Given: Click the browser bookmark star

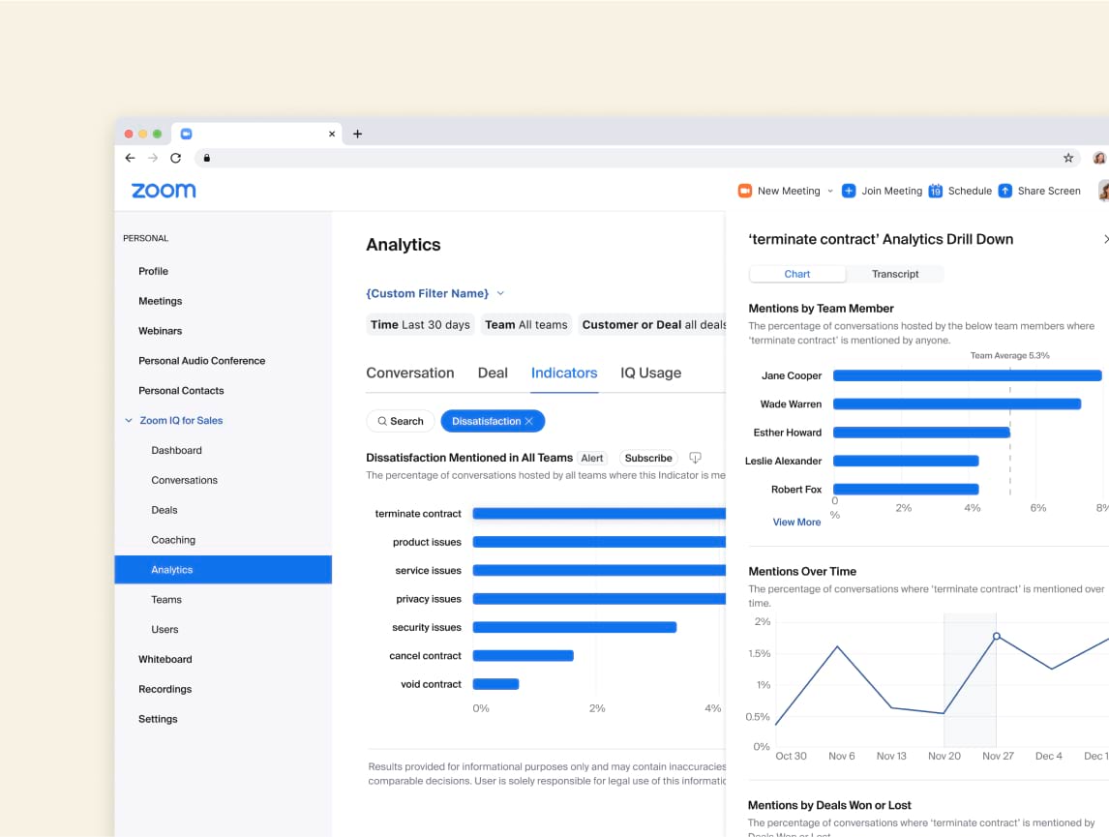Looking at the screenshot, I should [1068, 157].
